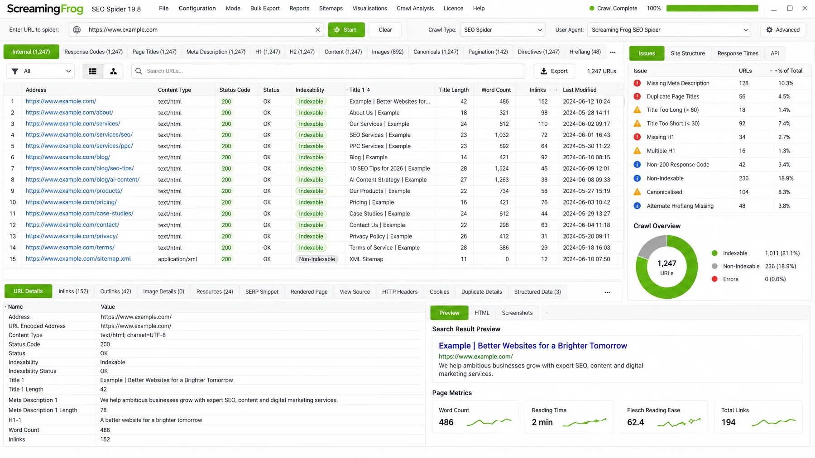The height and width of the screenshot is (458, 815).
Task: Clear the URL with the X icon
Action: coord(318,30)
